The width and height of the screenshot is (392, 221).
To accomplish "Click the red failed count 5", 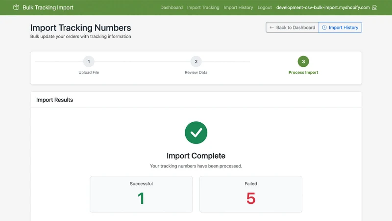I will 251,198.
